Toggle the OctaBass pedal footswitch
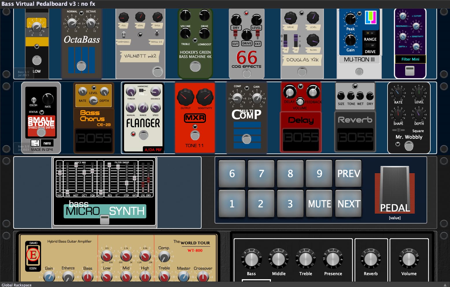 click(81, 66)
